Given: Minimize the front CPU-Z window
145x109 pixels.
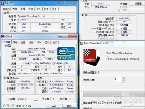Looking at the screenshot, I should click(61, 36).
